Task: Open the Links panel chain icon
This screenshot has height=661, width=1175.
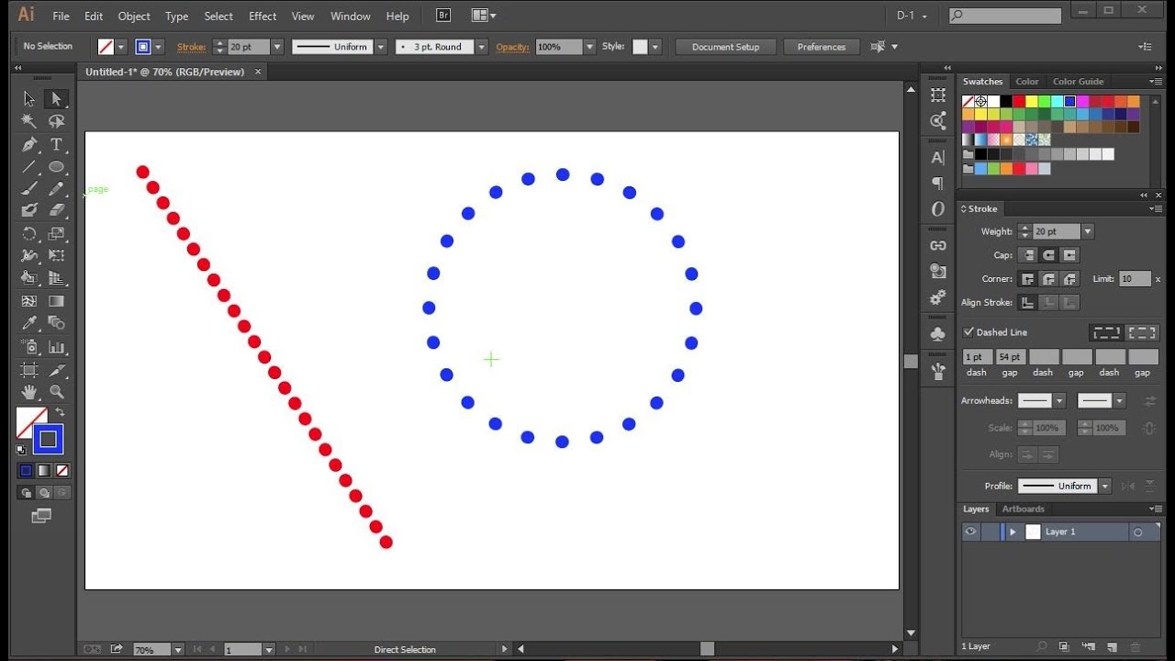Action: 937,245
